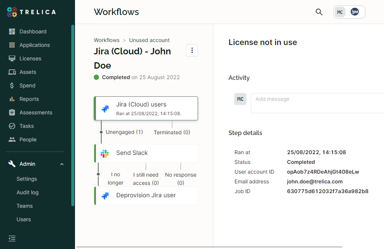Image resolution: width=384 pixels, height=249 pixels.
Task: Click in the Add message field
Action: (317, 103)
